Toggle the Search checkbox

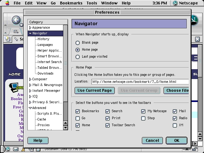(108, 111)
